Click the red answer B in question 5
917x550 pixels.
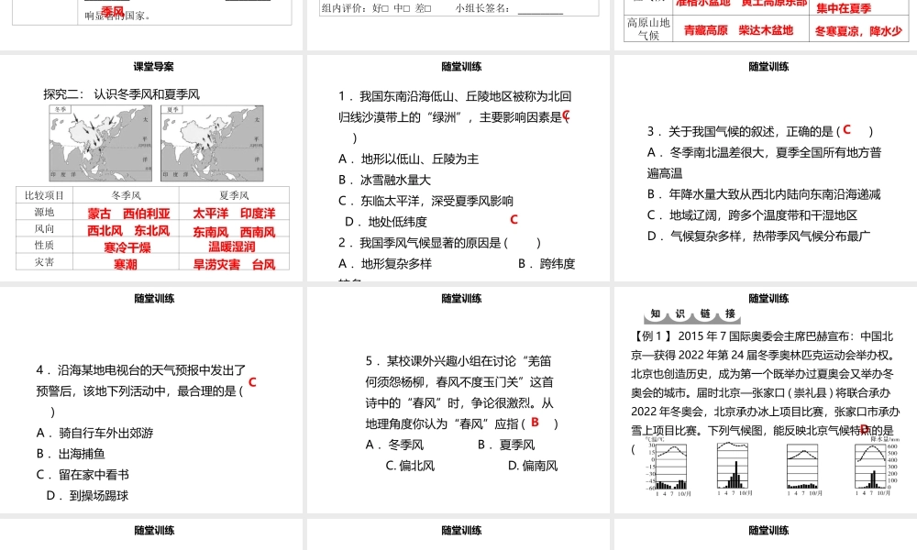(x=536, y=422)
